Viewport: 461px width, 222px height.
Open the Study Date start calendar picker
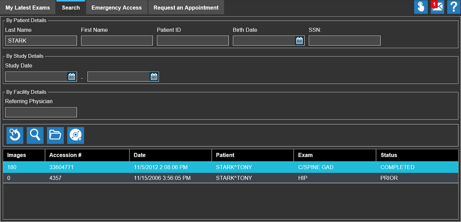[72, 76]
